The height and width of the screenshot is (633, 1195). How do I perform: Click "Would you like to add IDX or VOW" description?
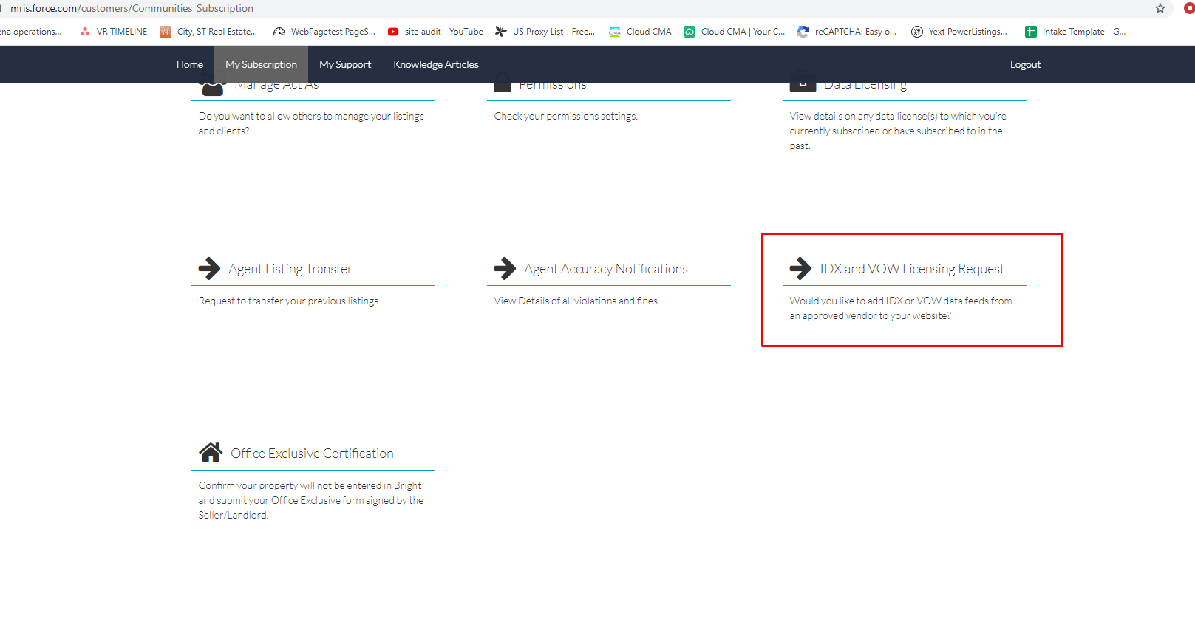[901, 308]
